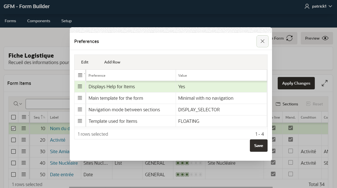
Task: Click the Save button in Preferences dialog
Action: (258, 146)
